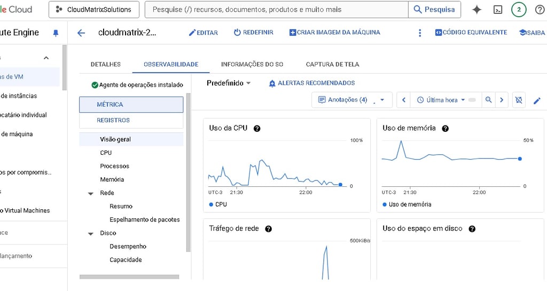This screenshot has width=547, height=291.
Task: Open ALERTAS RECOMENDADOS
Action: (312, 83)
